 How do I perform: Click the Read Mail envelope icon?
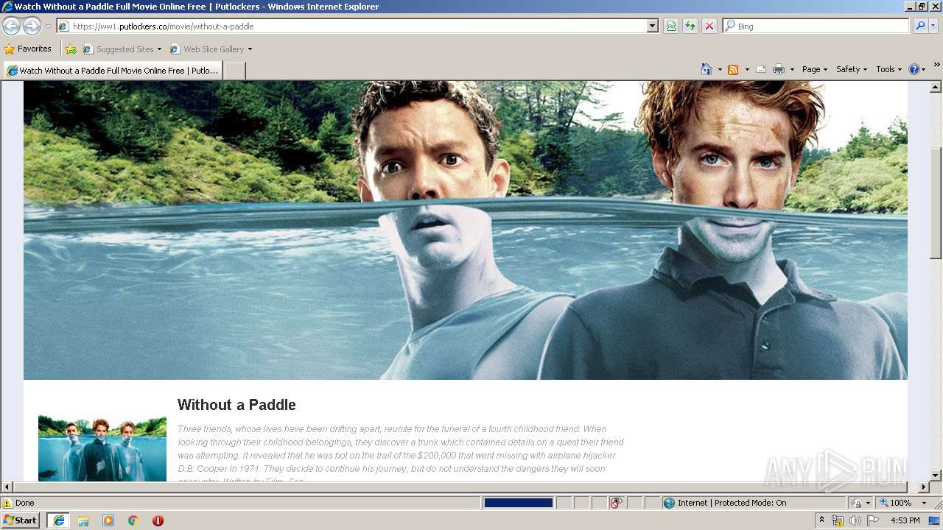761,69
